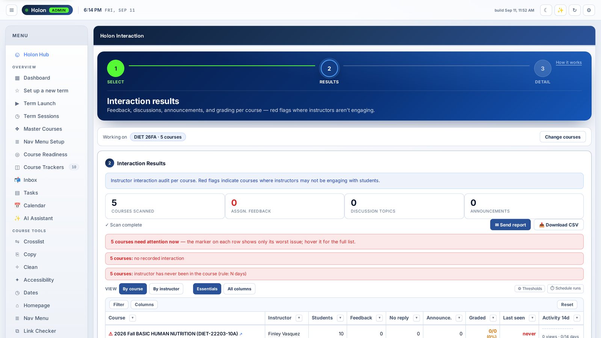Go back to step 1 Select
Viewport: 601px width, 338px height.
[116, 68]
